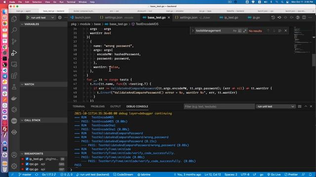Open the Search view in activity bar

pyautogui.click(x=14, y=30)
